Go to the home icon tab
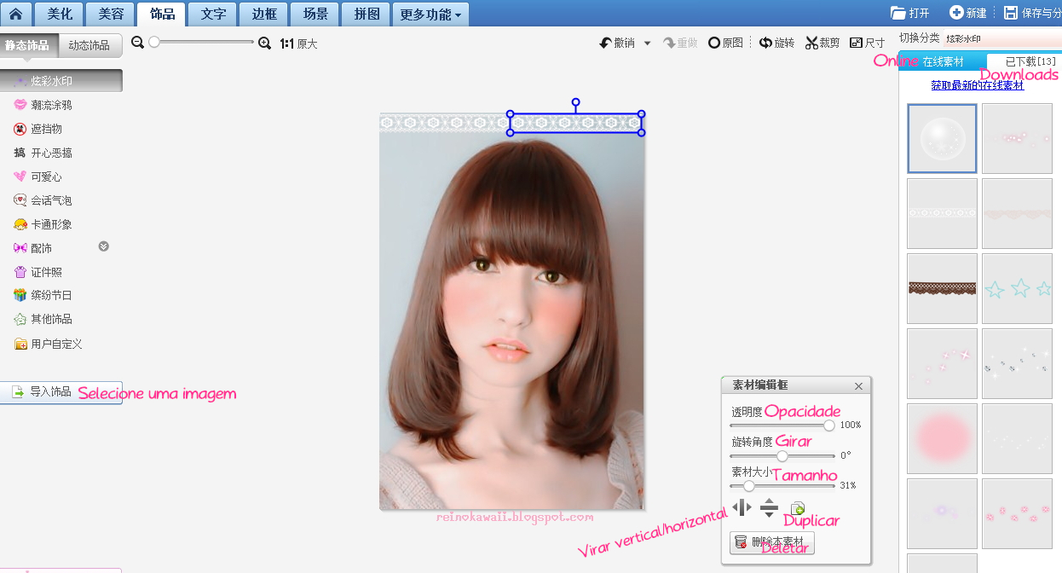Image resolution: width=1062 pixels, height=573 pixels. point(16,13)
